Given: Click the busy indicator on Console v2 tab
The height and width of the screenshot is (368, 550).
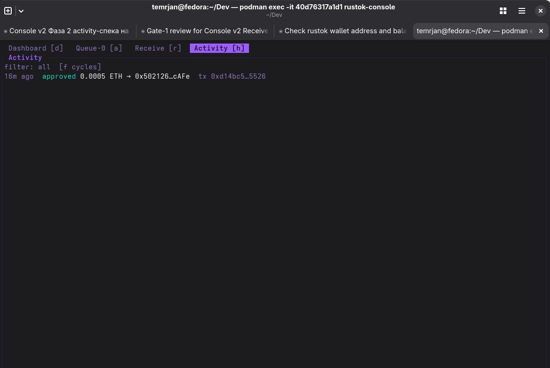Looking at the screenshot, I should pos(6,31).
